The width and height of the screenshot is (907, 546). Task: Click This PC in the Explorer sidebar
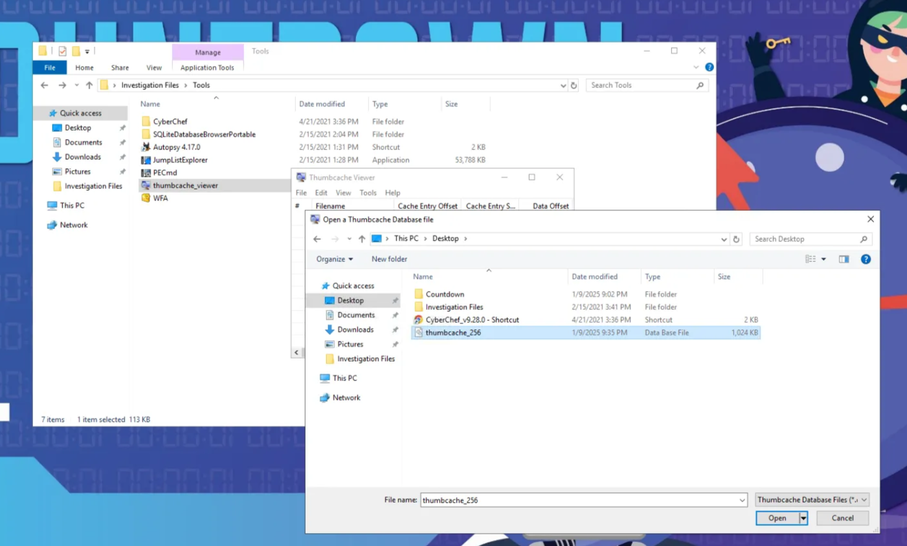coord(72,206)
